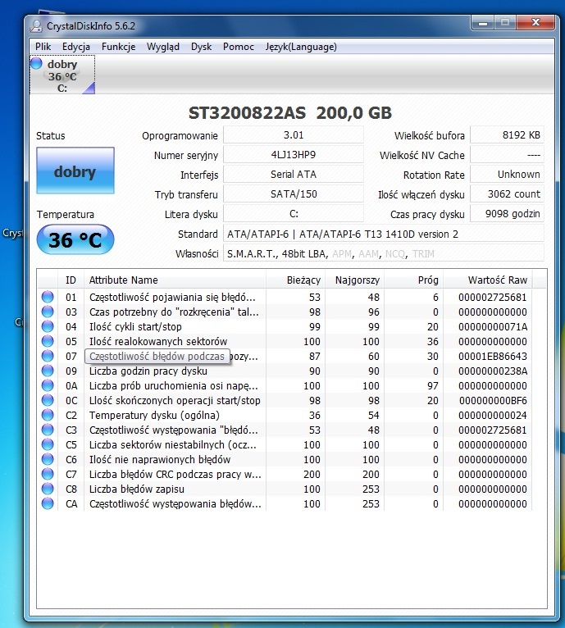This screenshot has height=628, width=565.
Task: Click the status orb for attribute 0C
Action: coord(48,400)
